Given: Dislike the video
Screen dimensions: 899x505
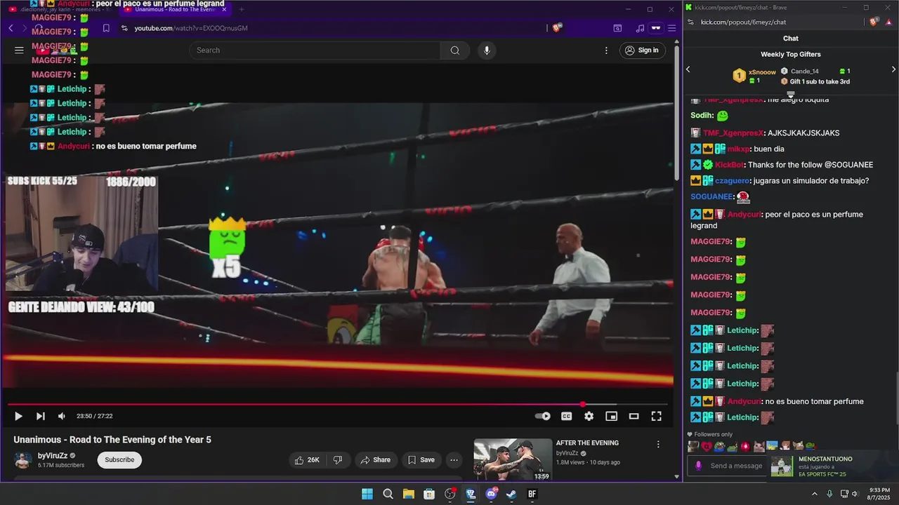Looking at the screenshot, I should click(338, 460).
